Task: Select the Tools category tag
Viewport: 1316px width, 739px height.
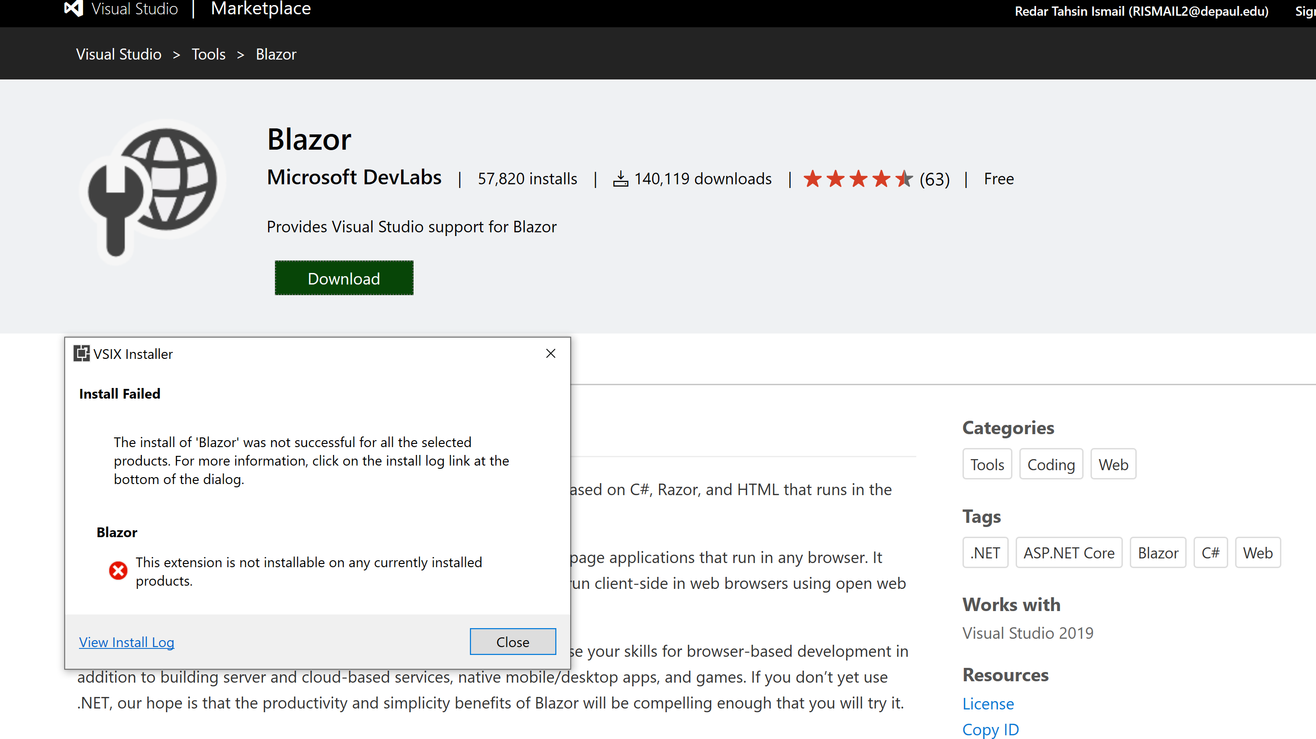Action: 987,464
